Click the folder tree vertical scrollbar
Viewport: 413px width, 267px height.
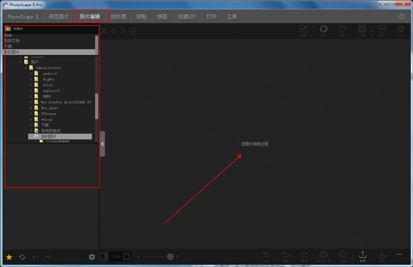pos(96,107)
